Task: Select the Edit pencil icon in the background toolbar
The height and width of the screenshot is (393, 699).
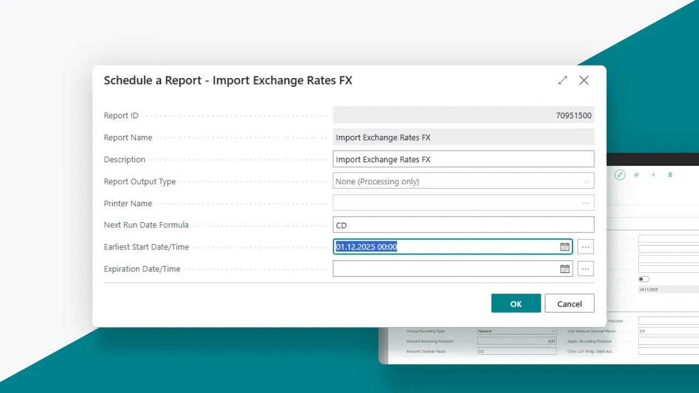Action: coord(620,175)
